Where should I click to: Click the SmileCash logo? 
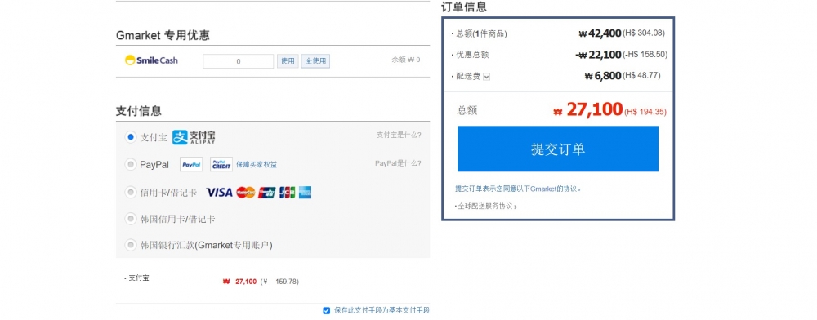151,60
